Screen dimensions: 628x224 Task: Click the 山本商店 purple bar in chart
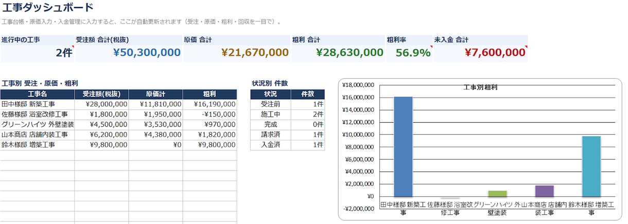coord(544,191)
